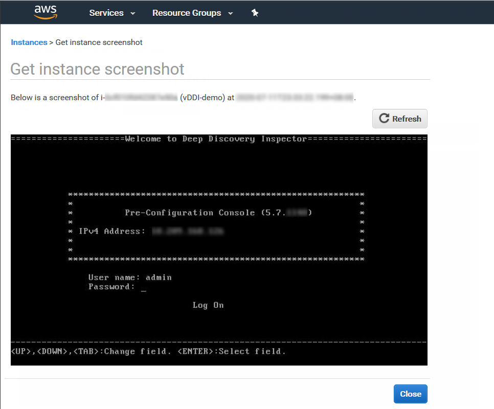Click the Refresh button
Viewport: 494px width, 409px height.
(x=399, y=118)
